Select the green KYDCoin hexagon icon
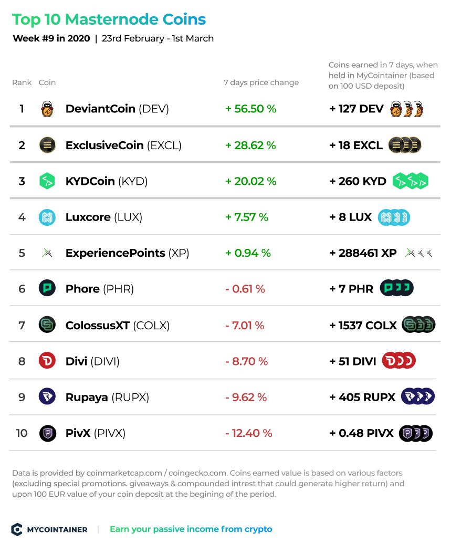This screenshot has width=451, height=554. pyautogui.click(x=47, y=181)
